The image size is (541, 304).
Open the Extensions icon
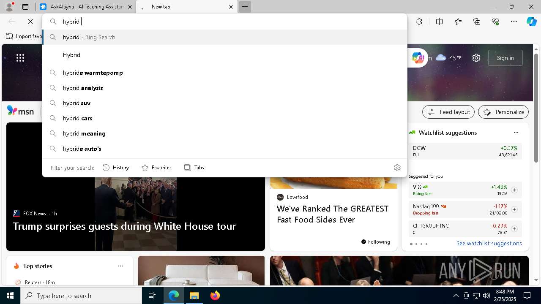[419, 22]
